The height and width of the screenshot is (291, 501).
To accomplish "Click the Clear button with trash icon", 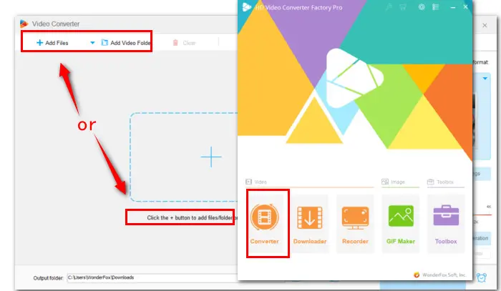I will (x=185, y=43).
